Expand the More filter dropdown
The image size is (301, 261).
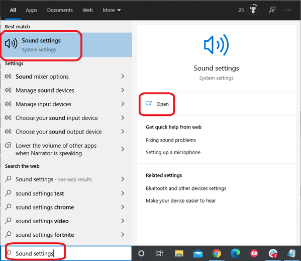[112, 10]
